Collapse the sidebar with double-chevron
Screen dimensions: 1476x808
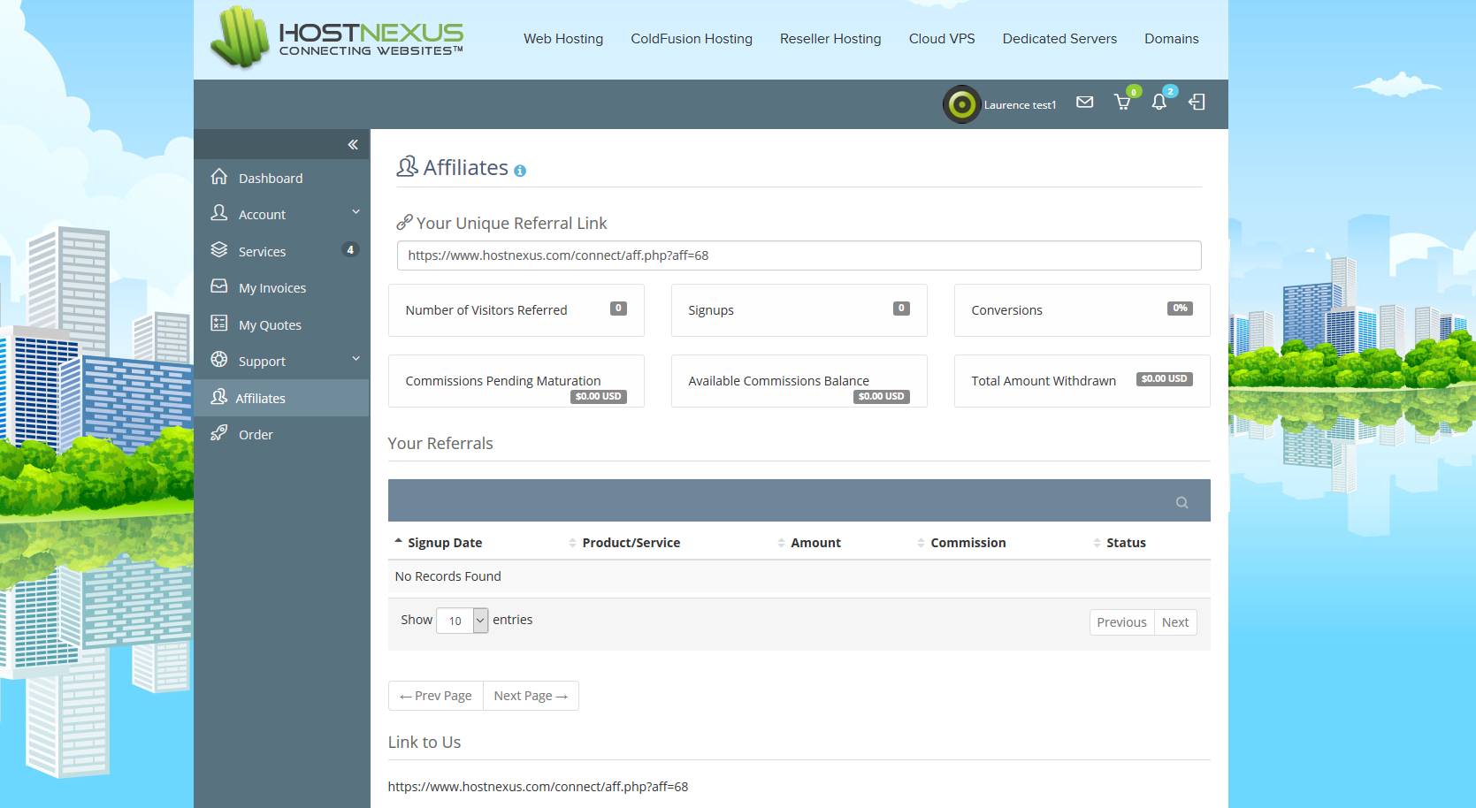click(x=352, y=145)
